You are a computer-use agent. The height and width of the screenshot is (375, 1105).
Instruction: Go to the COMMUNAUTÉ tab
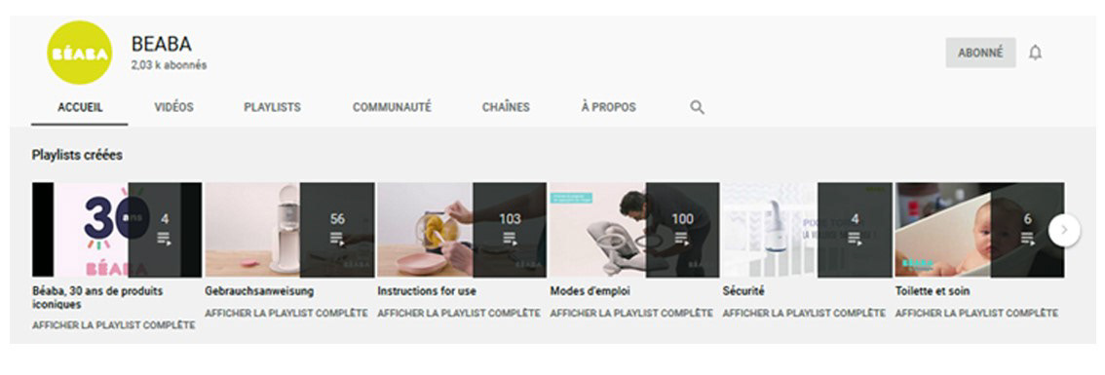[x=392, y=108]
